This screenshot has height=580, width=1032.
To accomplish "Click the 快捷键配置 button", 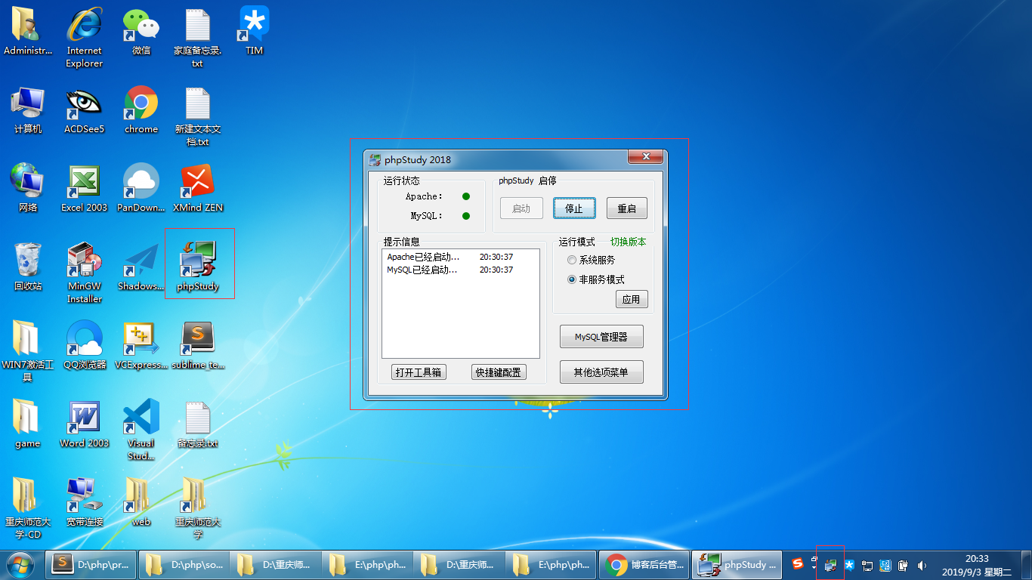I will [499, 372].
